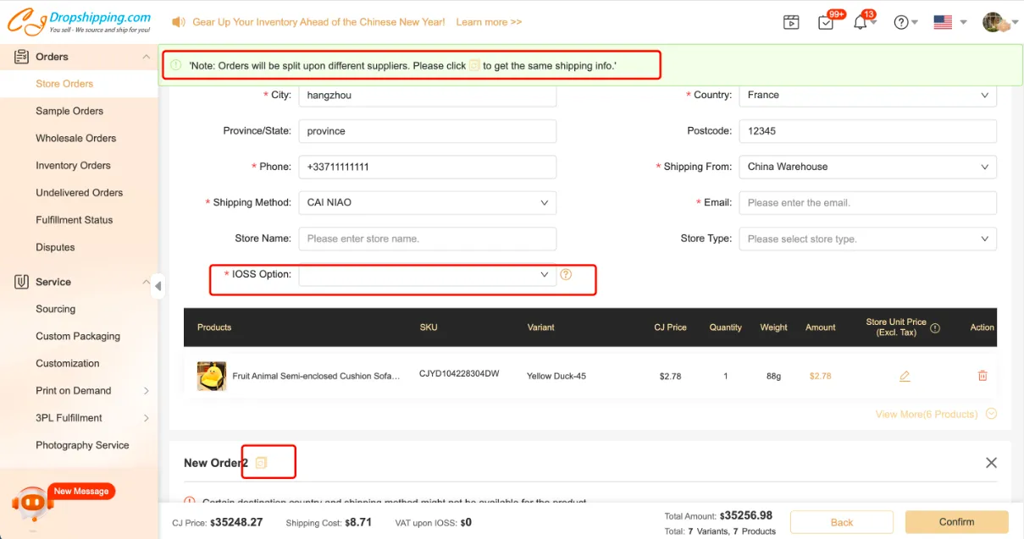1024x539 pixels.
Task: Delete the Yellow Duck product row
Action: tap(982, 376)
